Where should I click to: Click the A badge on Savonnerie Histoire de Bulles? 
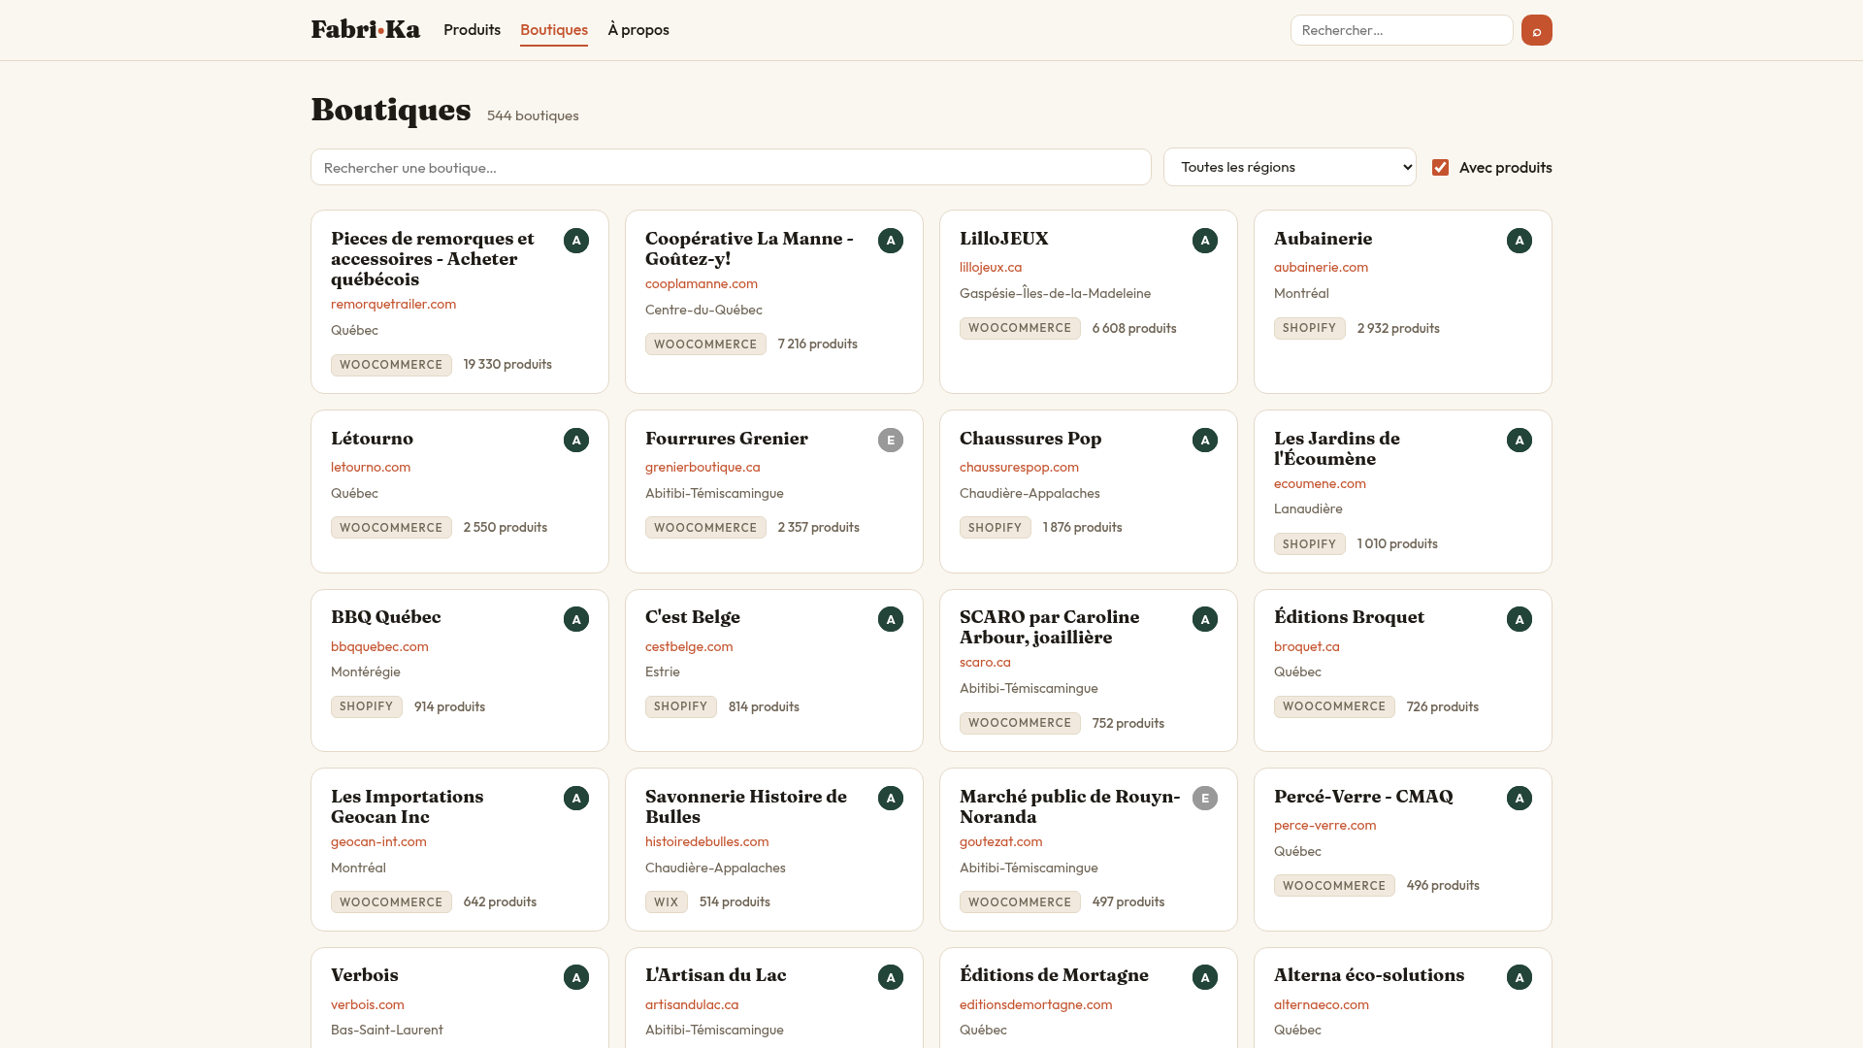point(891,799)
